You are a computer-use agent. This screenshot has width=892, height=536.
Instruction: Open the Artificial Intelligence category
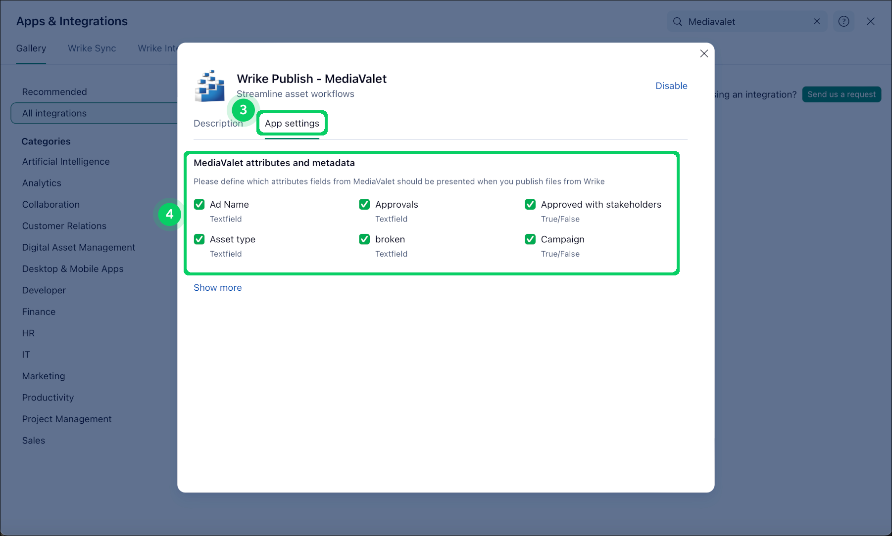(x=66, y=162)
